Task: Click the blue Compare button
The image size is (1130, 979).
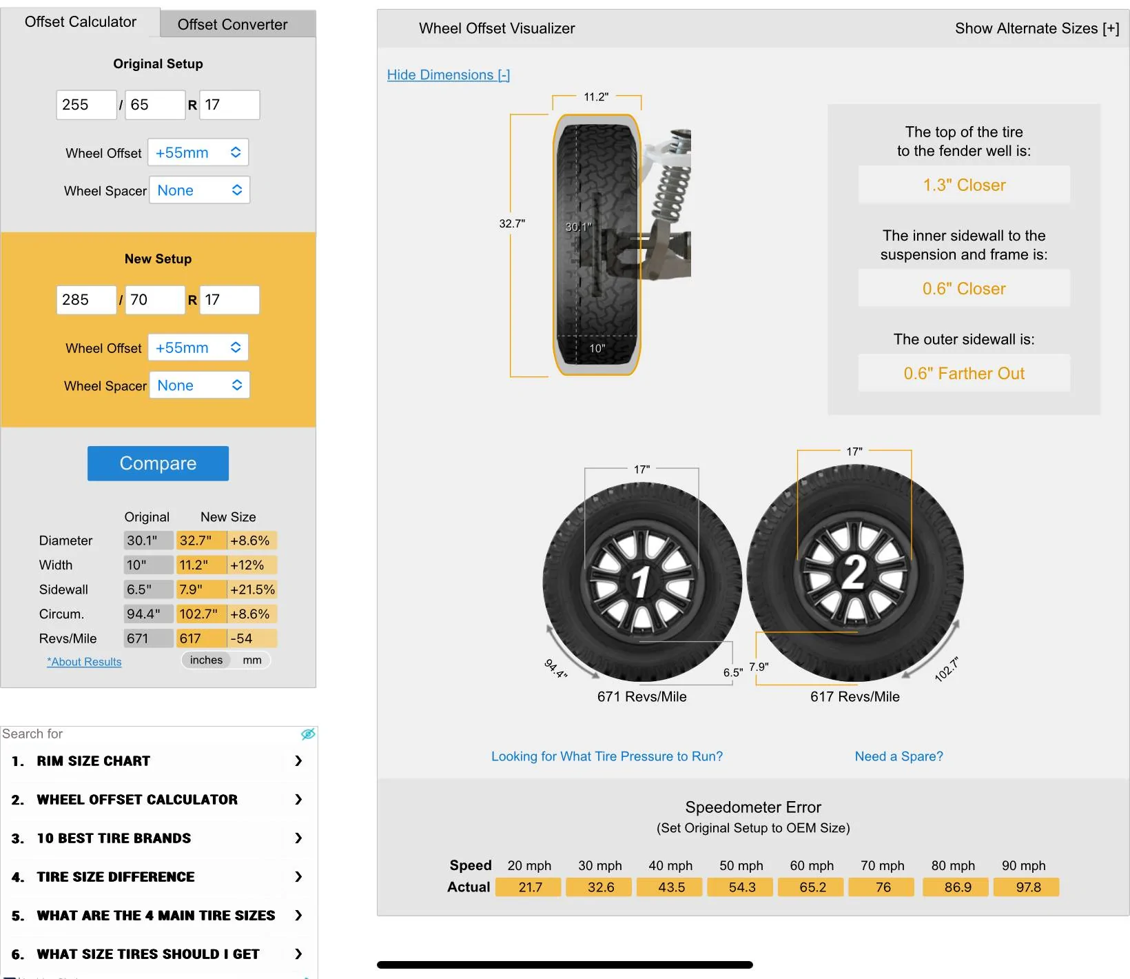Action: click(158, 463)
